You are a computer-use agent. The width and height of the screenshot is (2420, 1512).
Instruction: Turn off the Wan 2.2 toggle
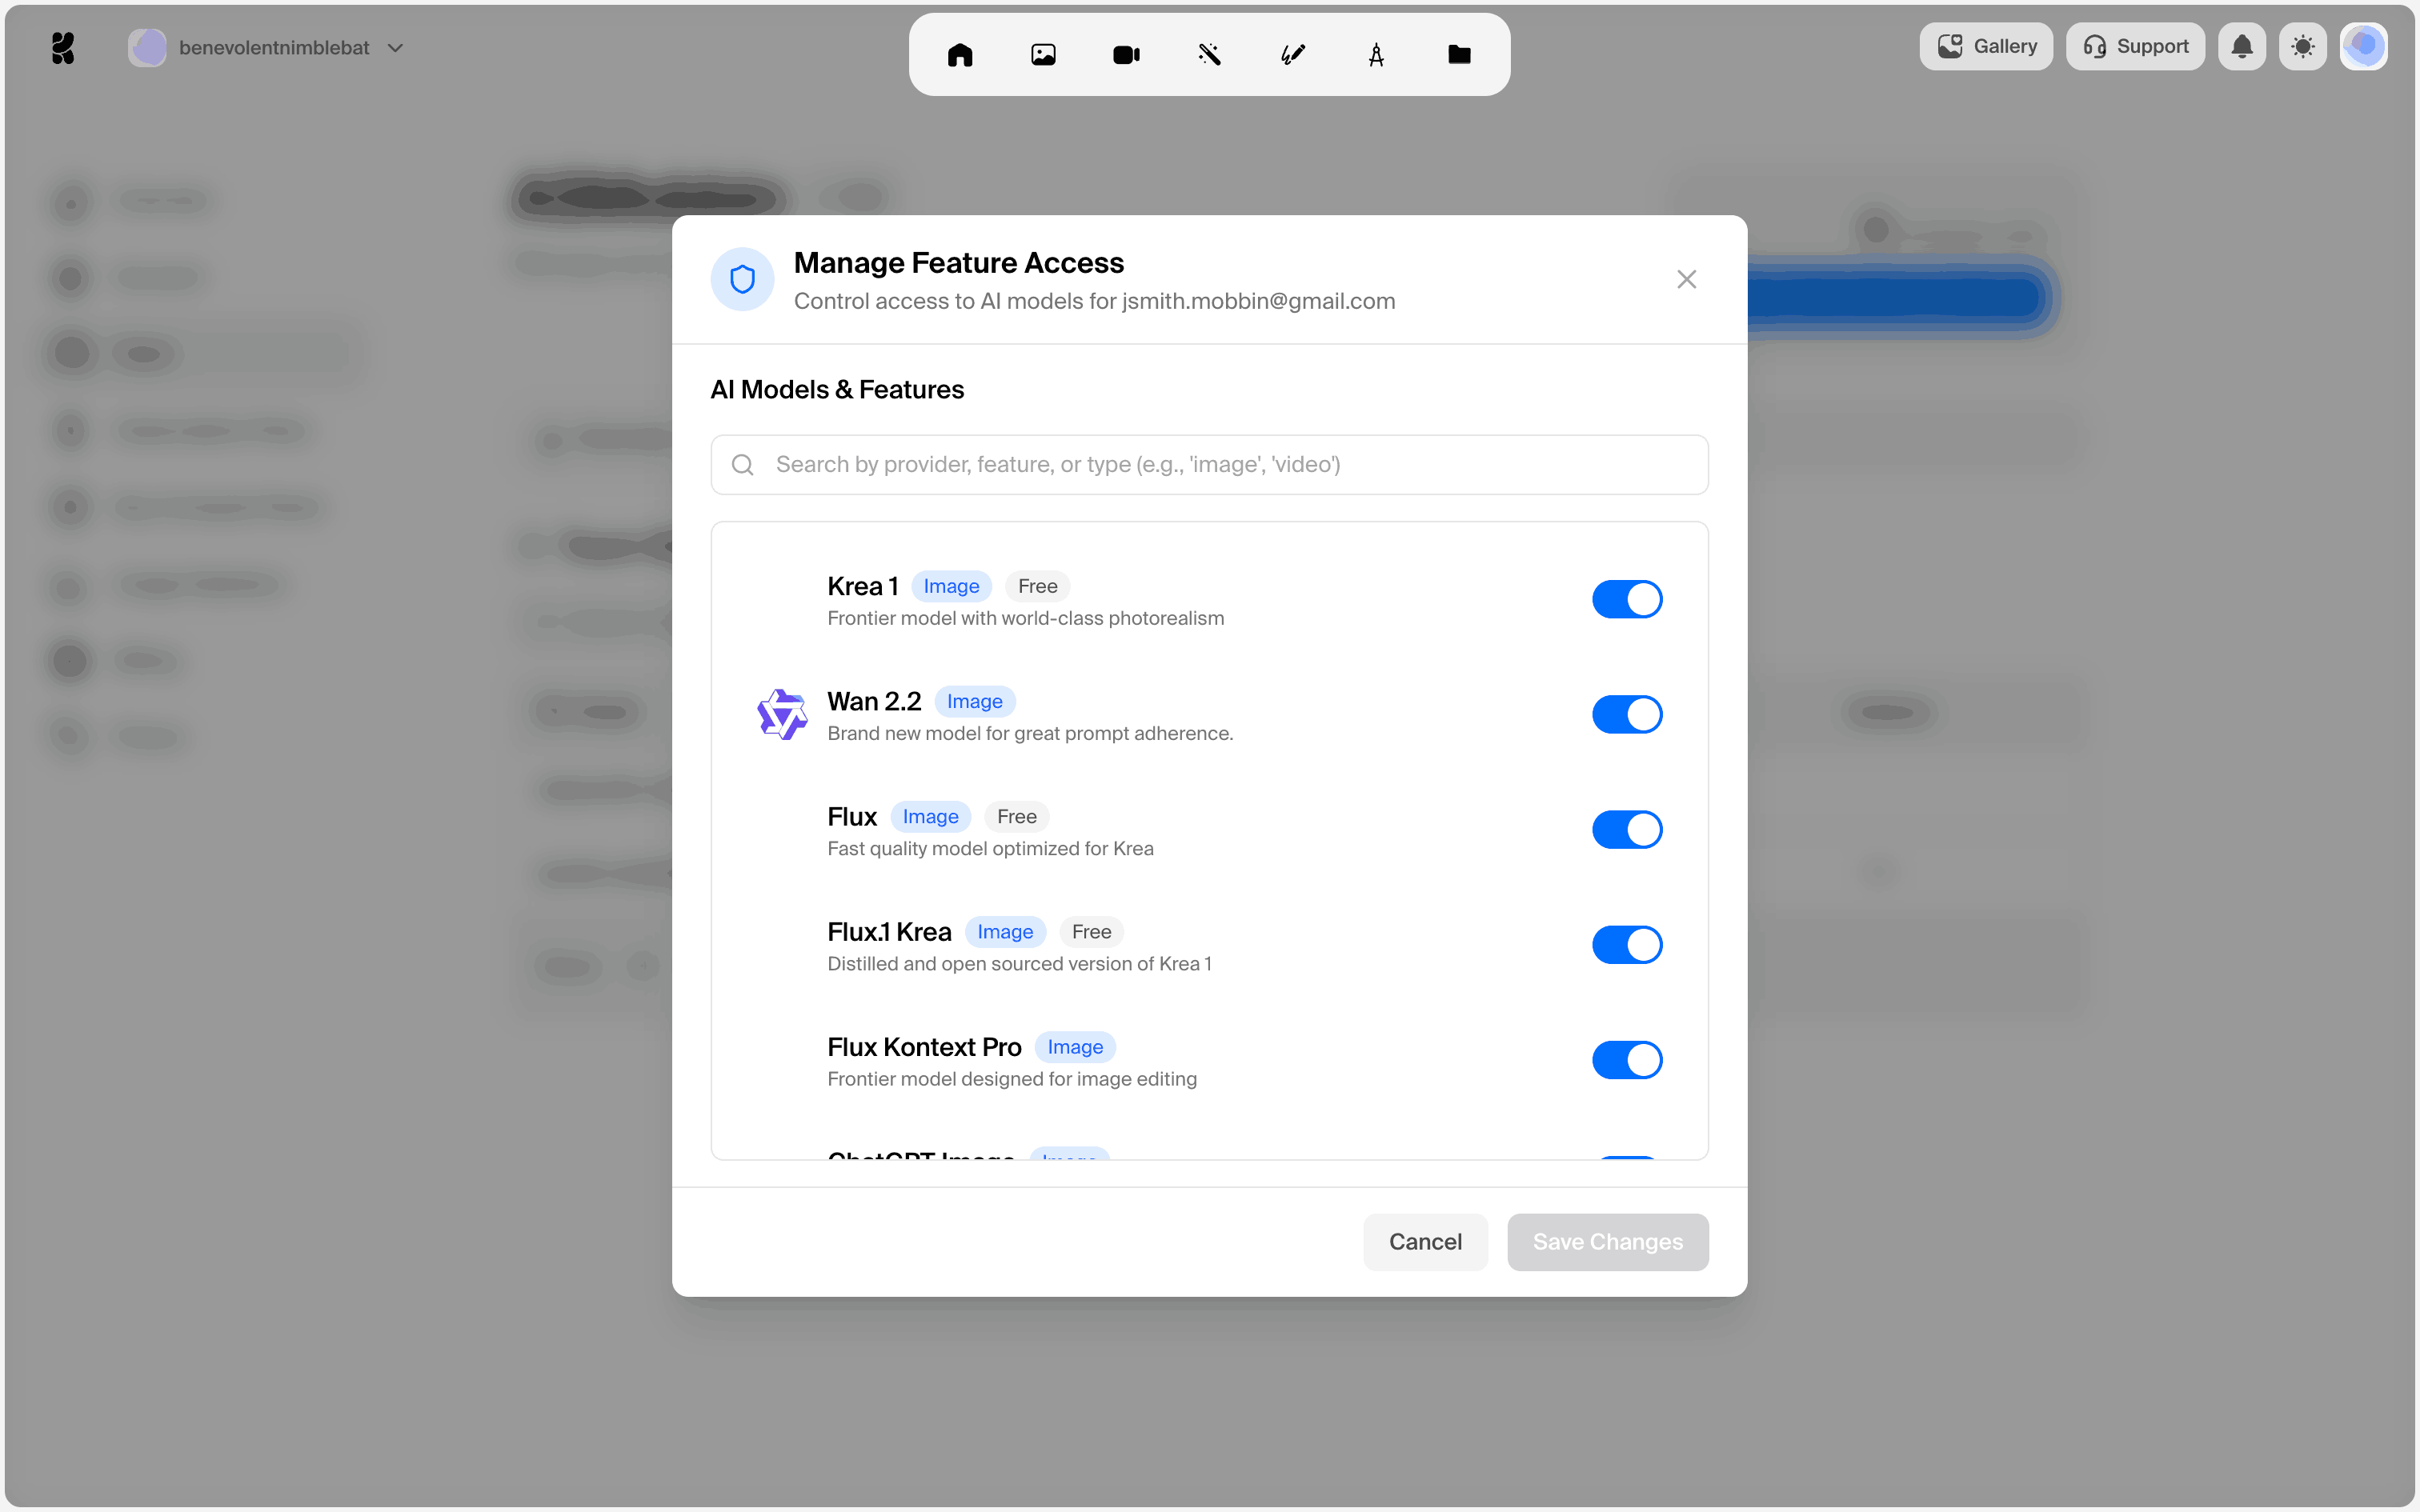pos(1626,714)
